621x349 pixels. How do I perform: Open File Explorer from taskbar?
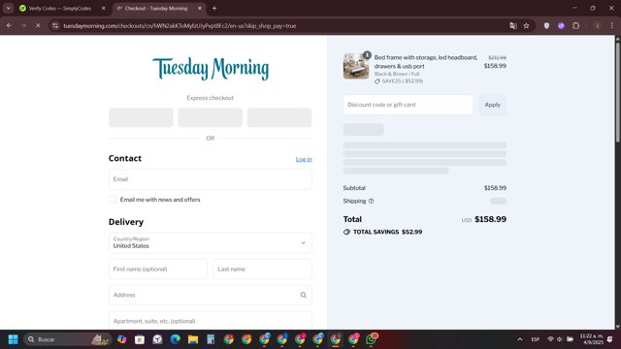[x=193, y=339]
